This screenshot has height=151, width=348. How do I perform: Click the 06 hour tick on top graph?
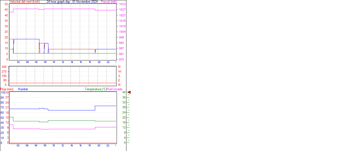click(36, 62)
